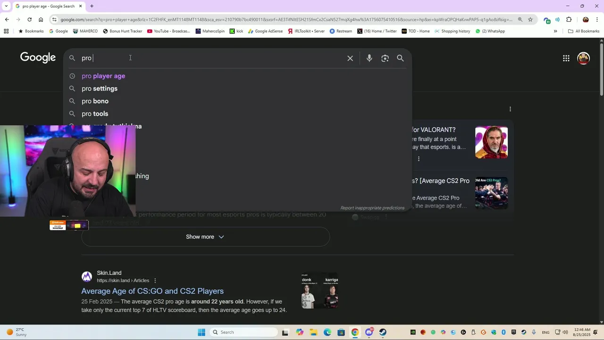Click the Chrome address bar URL
Image resolution: width=604 pixels, height=340 pixels.
point(286,19)
